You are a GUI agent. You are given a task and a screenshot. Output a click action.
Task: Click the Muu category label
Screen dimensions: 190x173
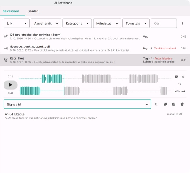point(145,36)
